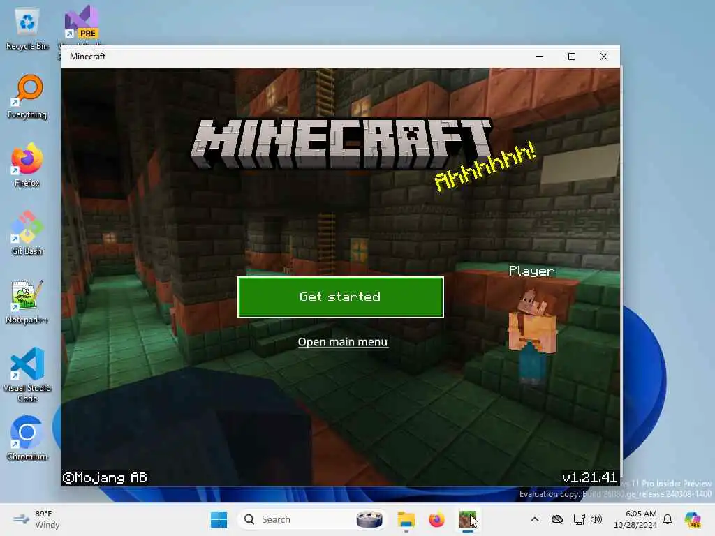Click the search highlight image in the Search box
The height and width of the screenshot is (536, 715).
pos(369,519)
